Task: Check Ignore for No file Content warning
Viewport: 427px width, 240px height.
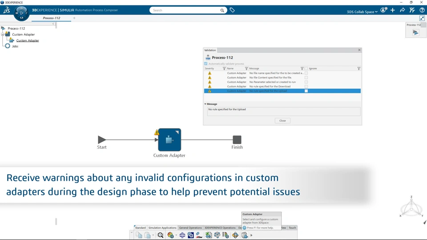Action: pyautogui.click(x=306, y=77)
